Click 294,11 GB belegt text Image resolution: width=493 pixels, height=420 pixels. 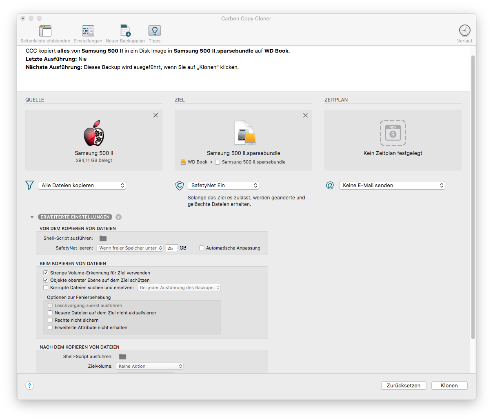coord(94,161)
